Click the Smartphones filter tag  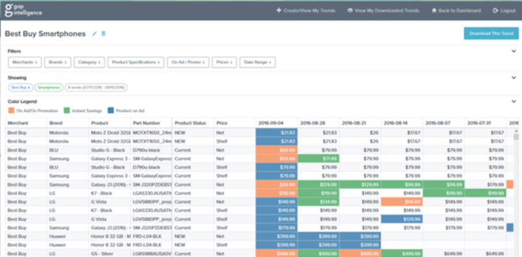[48, 87]
